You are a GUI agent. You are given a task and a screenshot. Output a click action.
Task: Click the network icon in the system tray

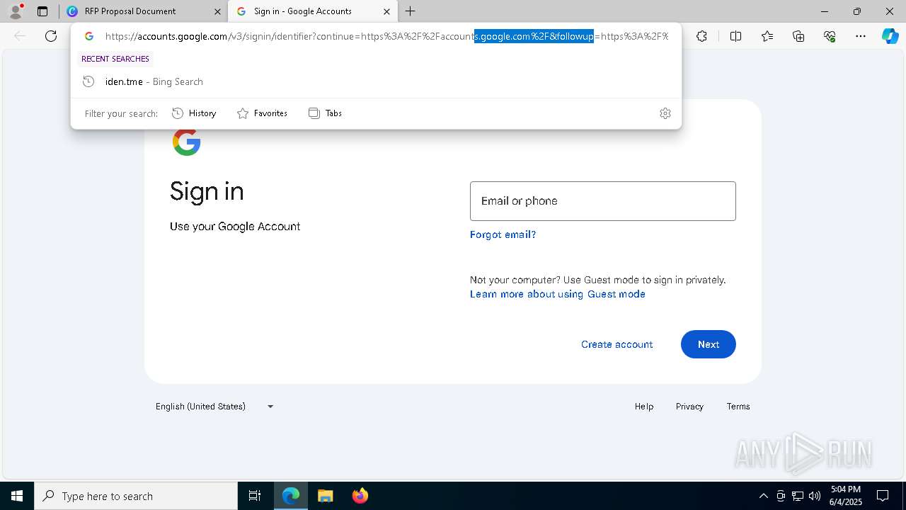798,496
